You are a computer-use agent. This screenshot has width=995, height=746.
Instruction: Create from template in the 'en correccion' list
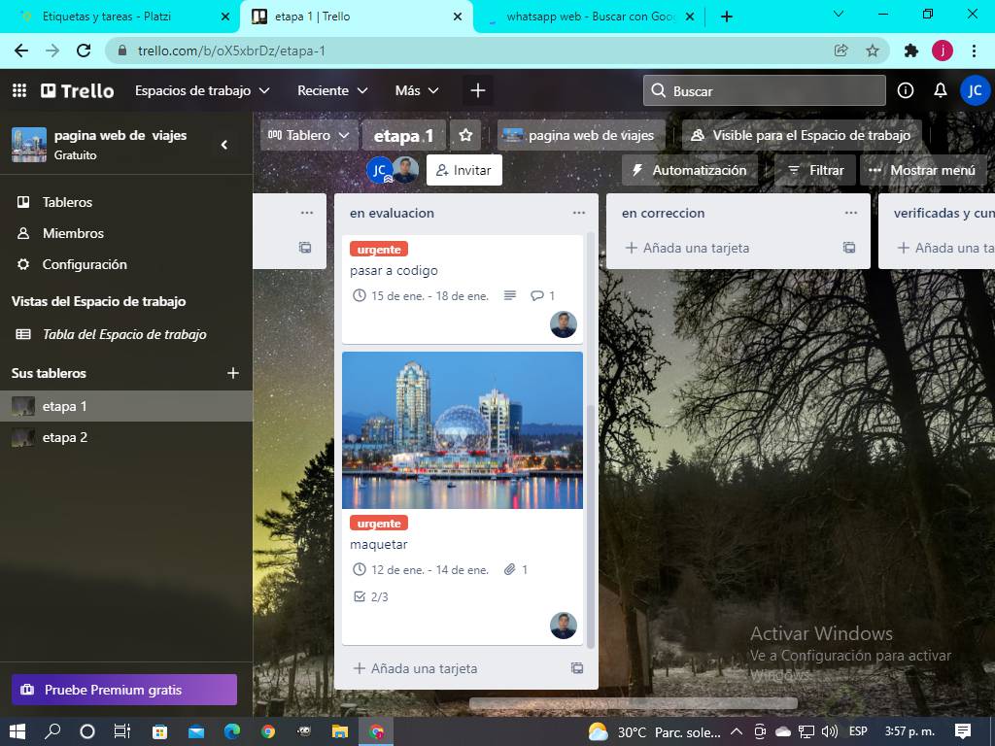pos(849,248)
